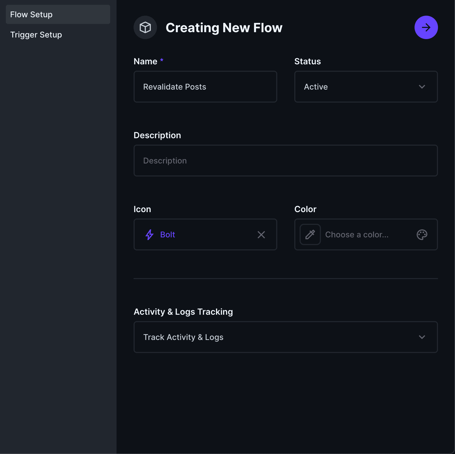Click the eyedropper icon in the Color field

pos(310,234)
